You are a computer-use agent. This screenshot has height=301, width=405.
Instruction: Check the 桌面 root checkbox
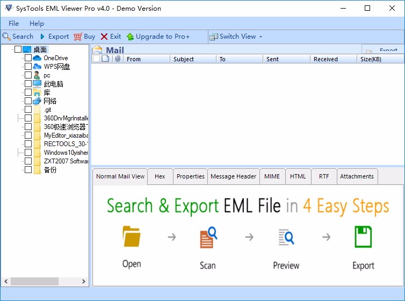(x=18, y=49)
